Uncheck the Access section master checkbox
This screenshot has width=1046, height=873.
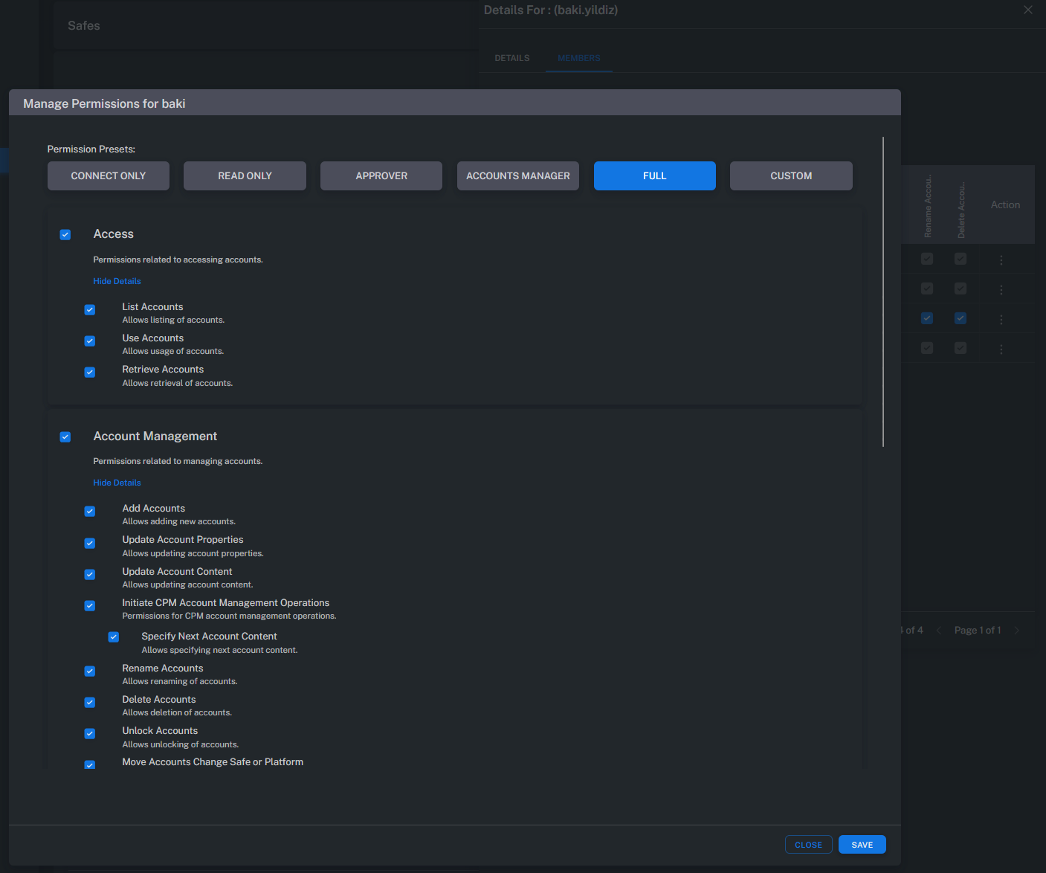[65, 234]
